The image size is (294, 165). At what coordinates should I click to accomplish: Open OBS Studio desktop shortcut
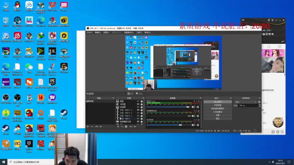(6, 99)
